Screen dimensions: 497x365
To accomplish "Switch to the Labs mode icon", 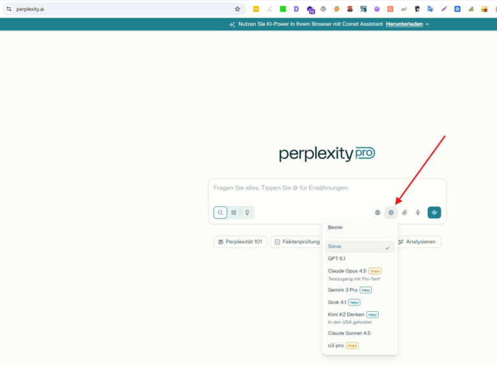I will pos(234,212).
